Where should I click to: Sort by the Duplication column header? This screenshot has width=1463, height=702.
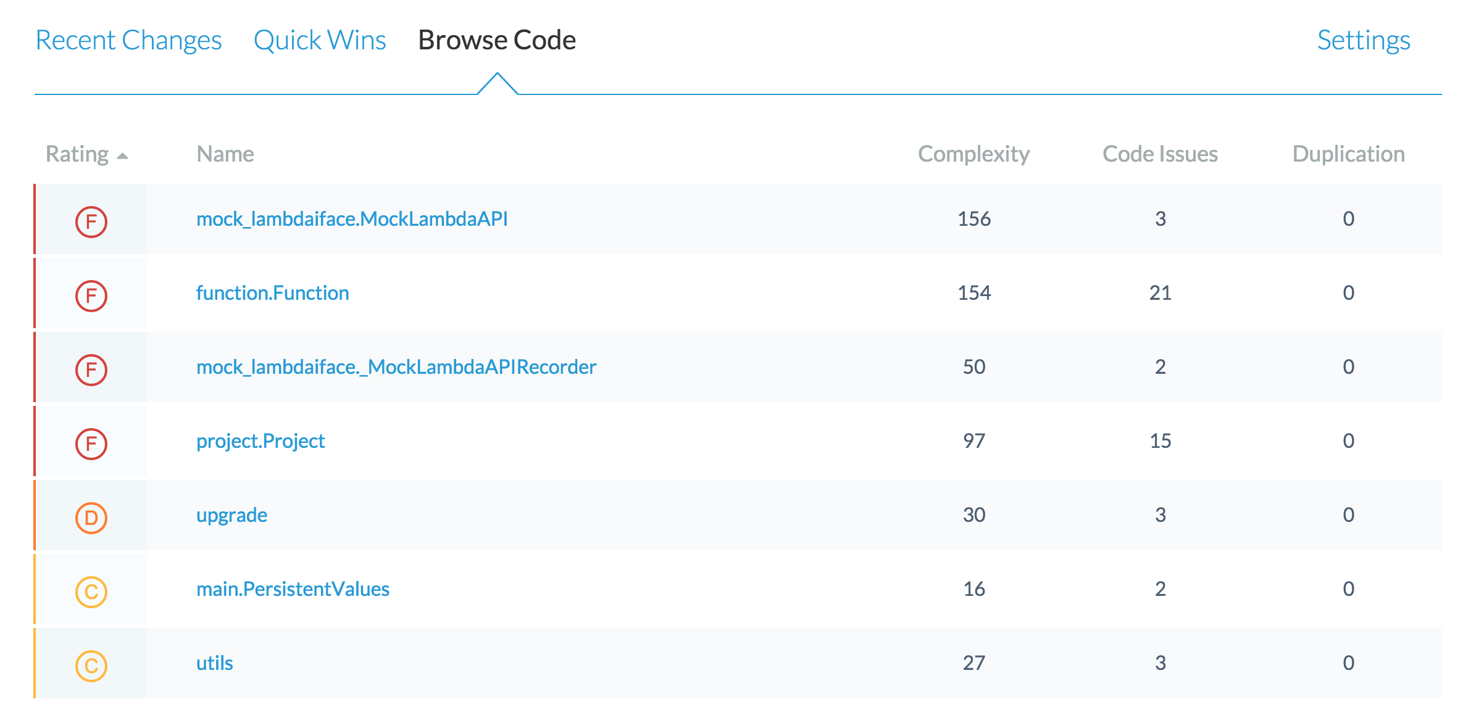(x=1348, y=154)
